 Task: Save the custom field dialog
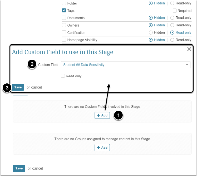coord(18,87)
